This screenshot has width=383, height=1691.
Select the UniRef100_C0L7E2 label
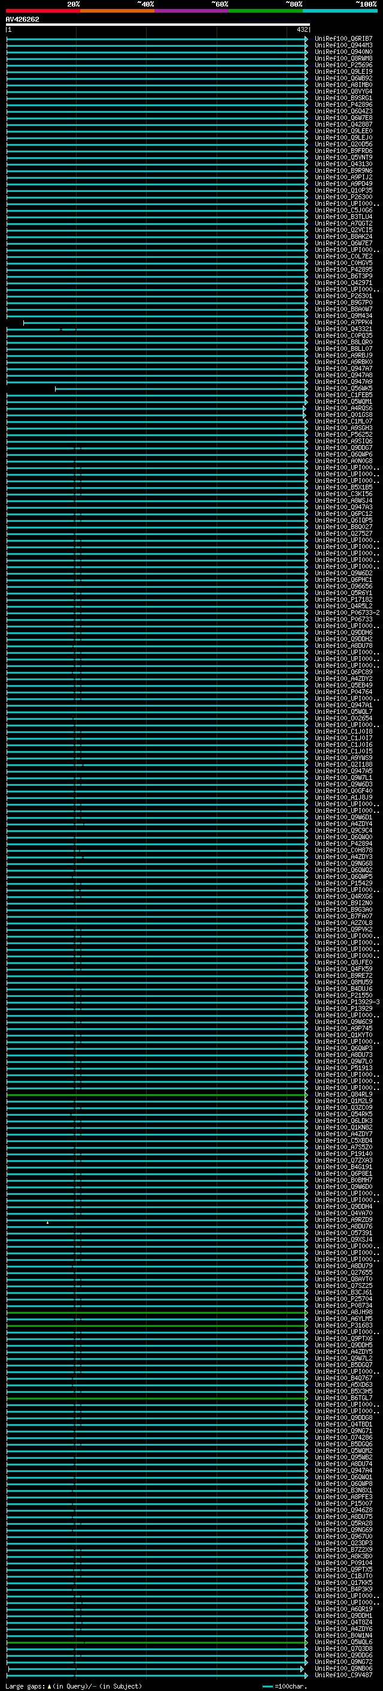[343, 256]
